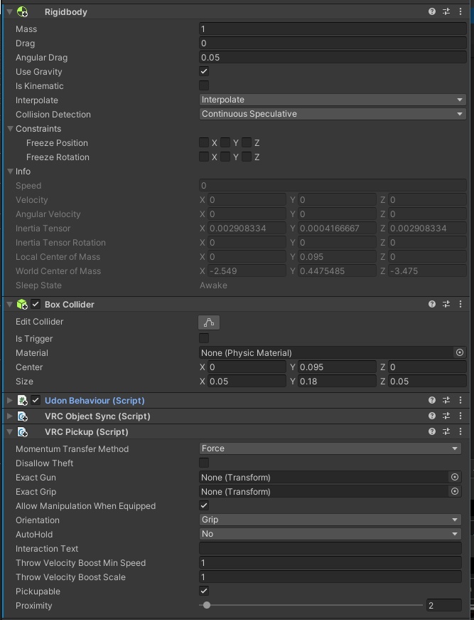Screen dimensions: 474x620
Task: Uncheck the Pickupable option
Action: (203, 591)
